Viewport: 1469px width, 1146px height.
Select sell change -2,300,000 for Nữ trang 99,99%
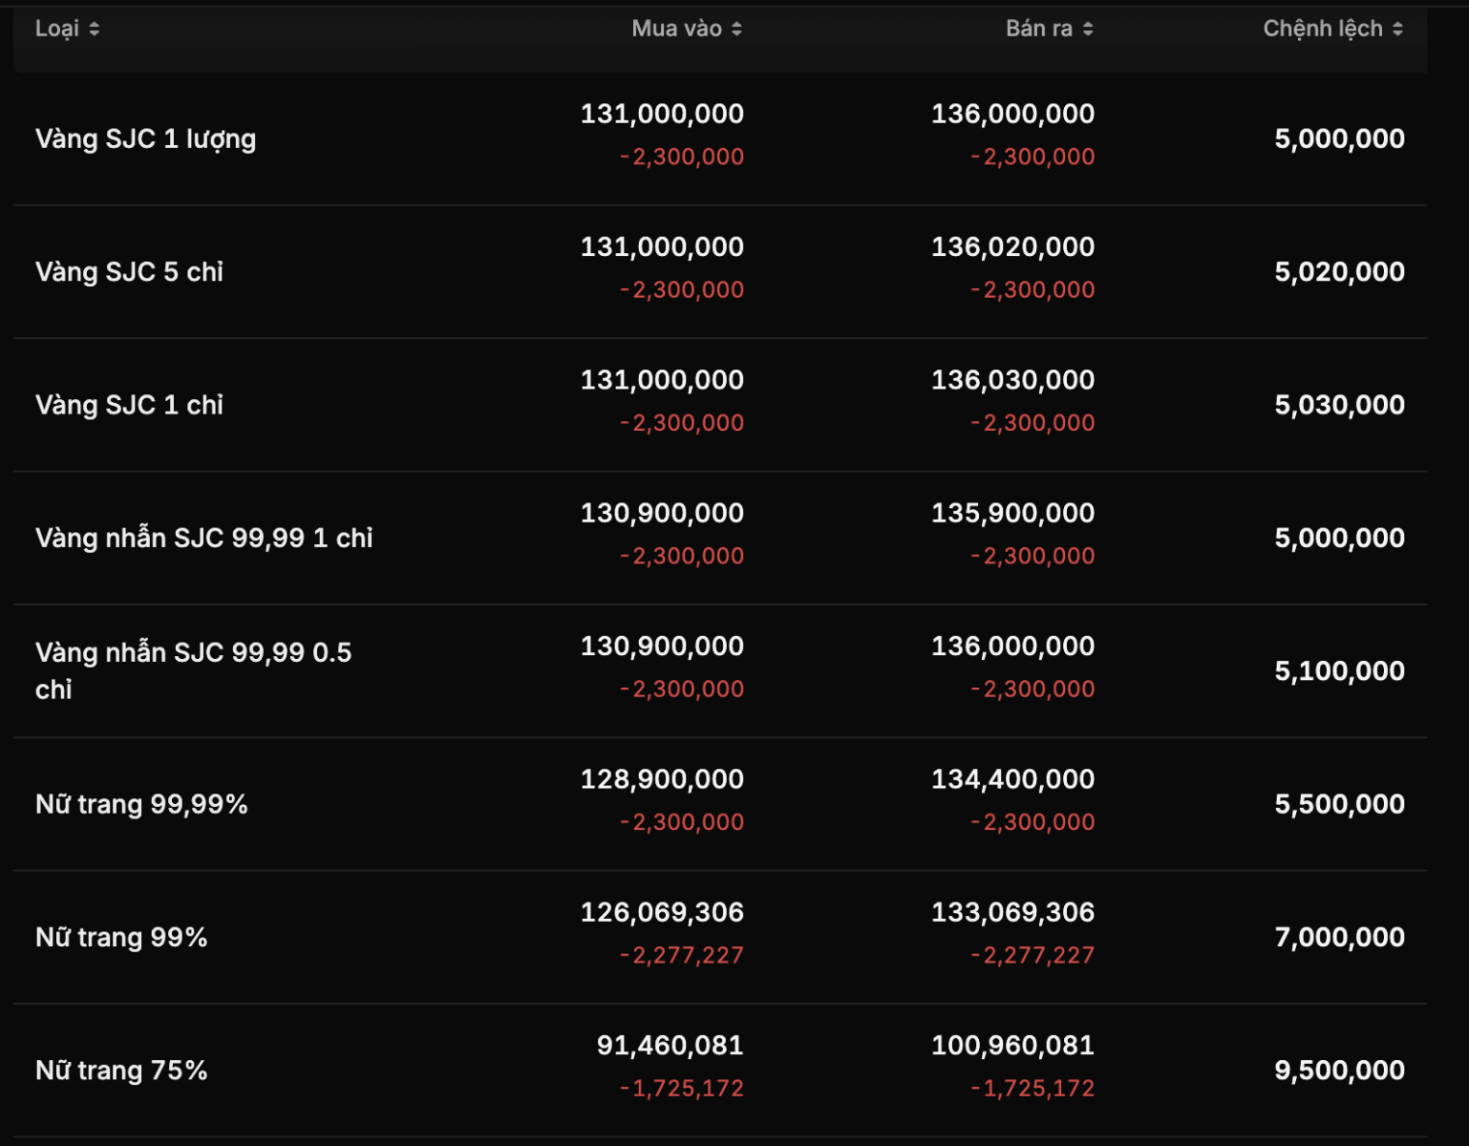tap(1033, 821)
